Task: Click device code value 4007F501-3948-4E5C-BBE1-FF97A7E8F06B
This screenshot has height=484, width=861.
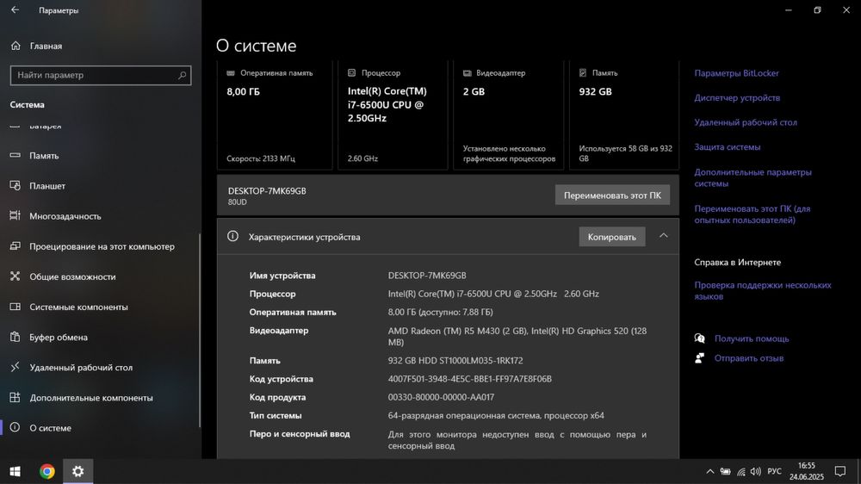Action: (x=469, y=379)
